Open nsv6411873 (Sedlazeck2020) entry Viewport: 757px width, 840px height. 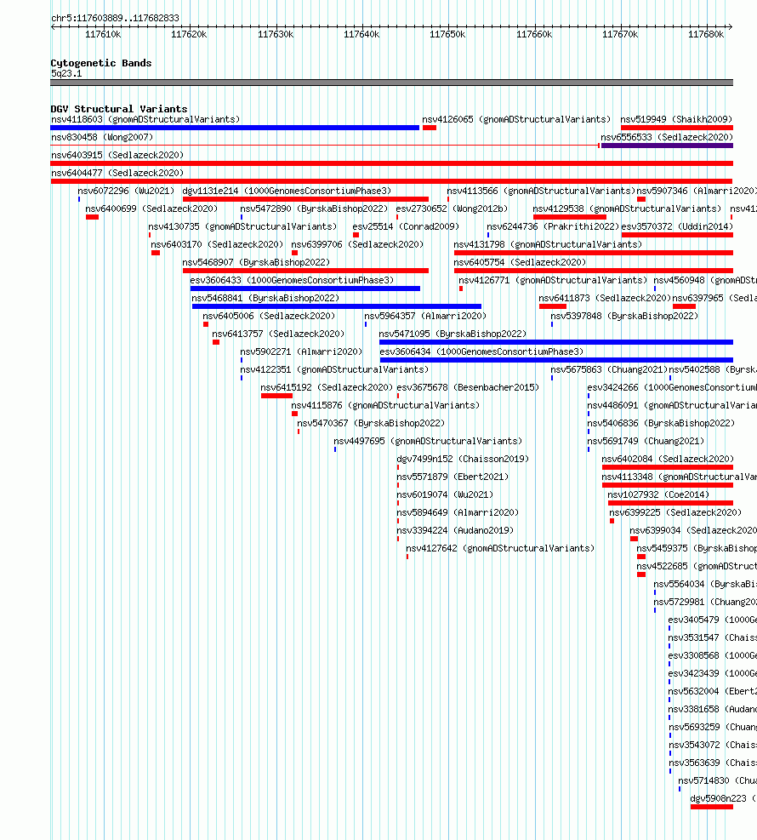tap(605, 299)
